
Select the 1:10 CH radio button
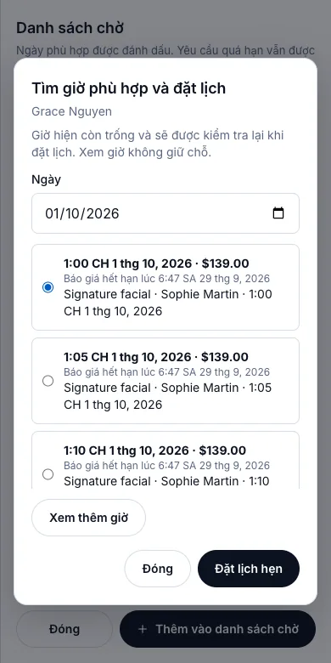pyautogui.click(x=48, y=474)
